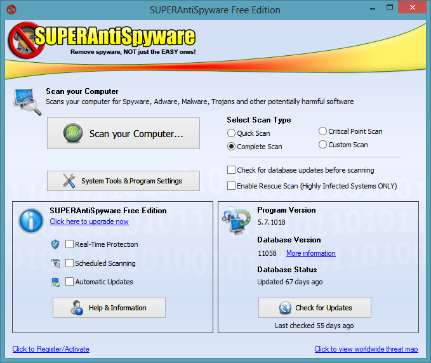Click the Scheduled Scanning calendar icon
This screenshot has width=431, height=363.
(55, 263)
